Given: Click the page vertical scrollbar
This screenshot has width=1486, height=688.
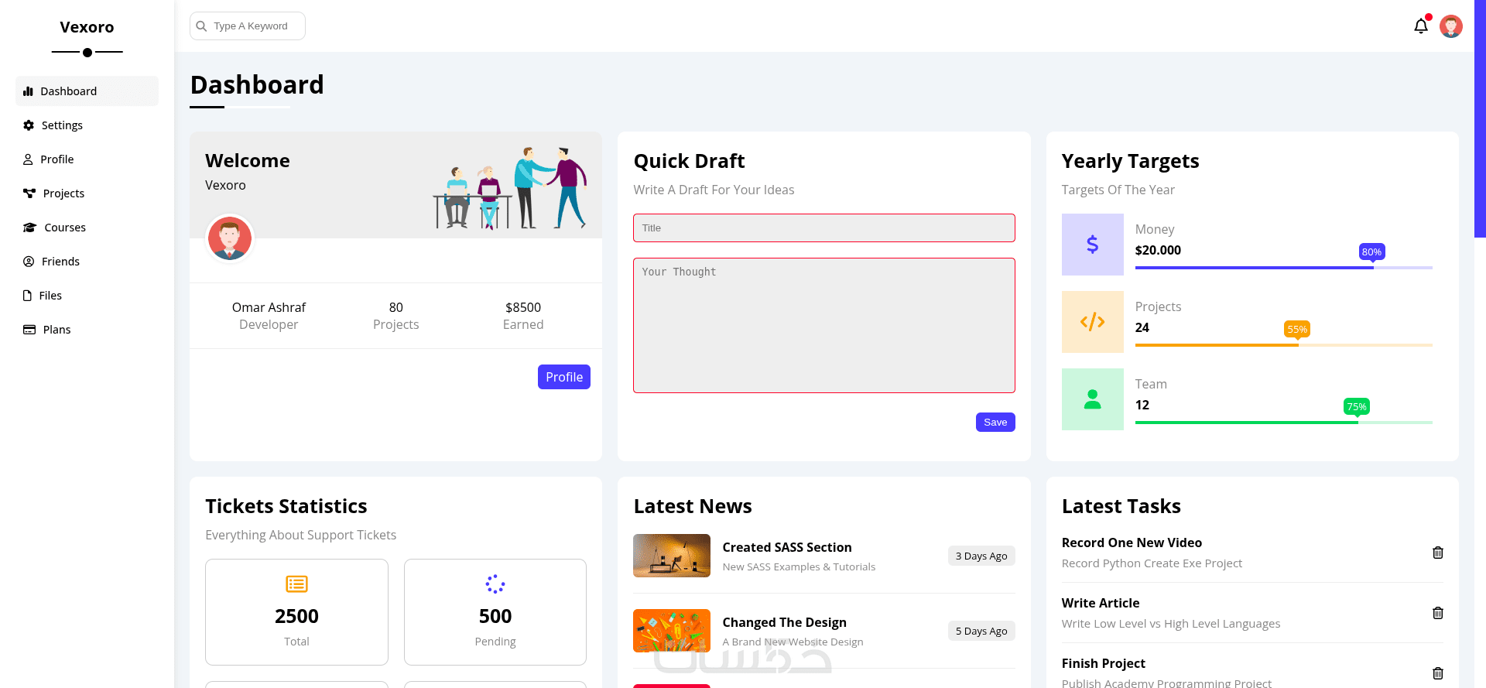Looking at the screenshot, I should 1480,119.
